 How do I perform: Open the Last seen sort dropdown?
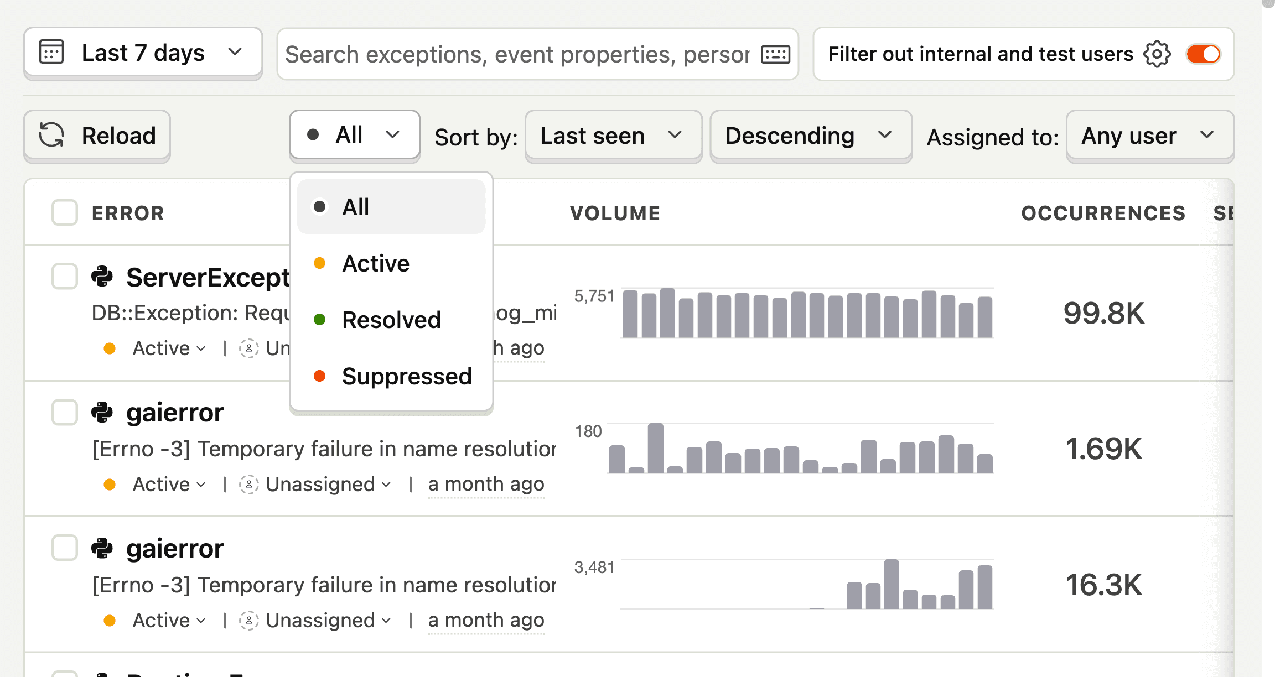pyautogui.click(x=613, y=136)
